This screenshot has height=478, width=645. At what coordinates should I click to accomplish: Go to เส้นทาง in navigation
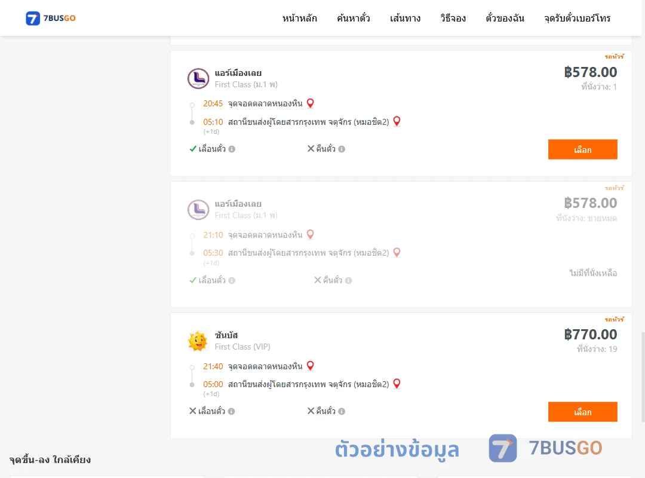tap(405, 18)
